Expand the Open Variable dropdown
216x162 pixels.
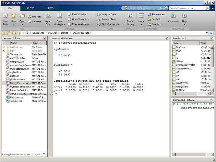89,19
